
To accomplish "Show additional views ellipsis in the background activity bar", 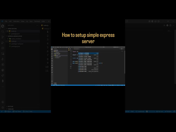I will click(x=3, y=87).
